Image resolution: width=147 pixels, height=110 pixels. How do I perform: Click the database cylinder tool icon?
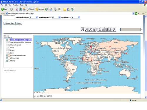coord(107,29)
